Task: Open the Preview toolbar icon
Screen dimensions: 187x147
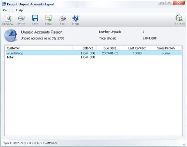Action: (8, 20)
